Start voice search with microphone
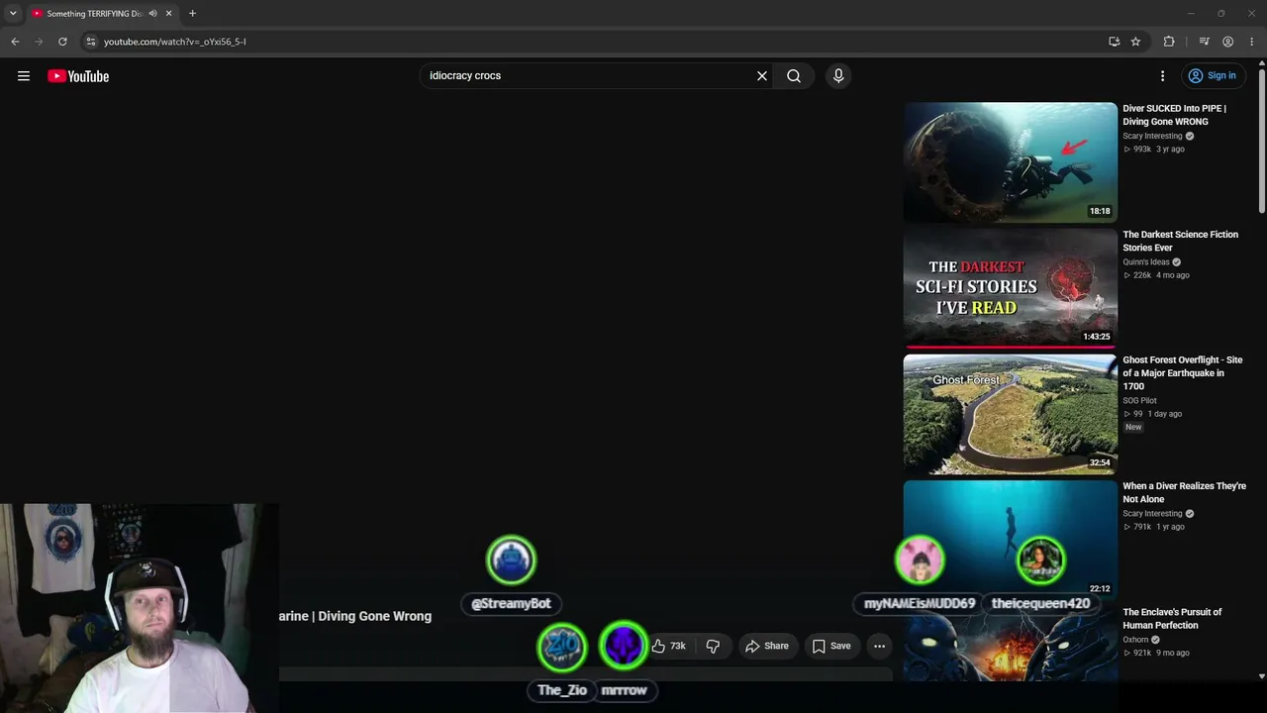The height and width of the screenshot is (713, 1267). (838, 76)
